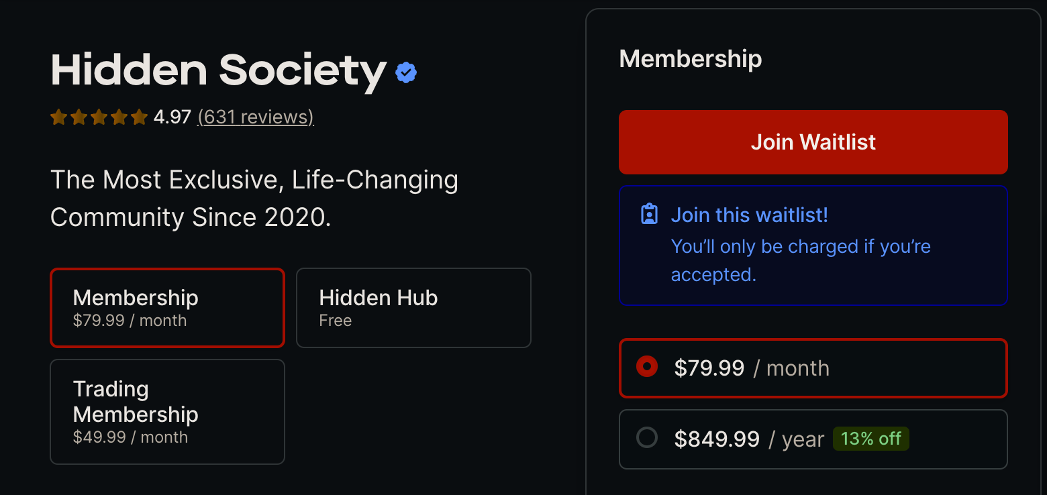1047x495 pixels.
Task: Click the middle star of the five-star rating
Action: point(99,117)
